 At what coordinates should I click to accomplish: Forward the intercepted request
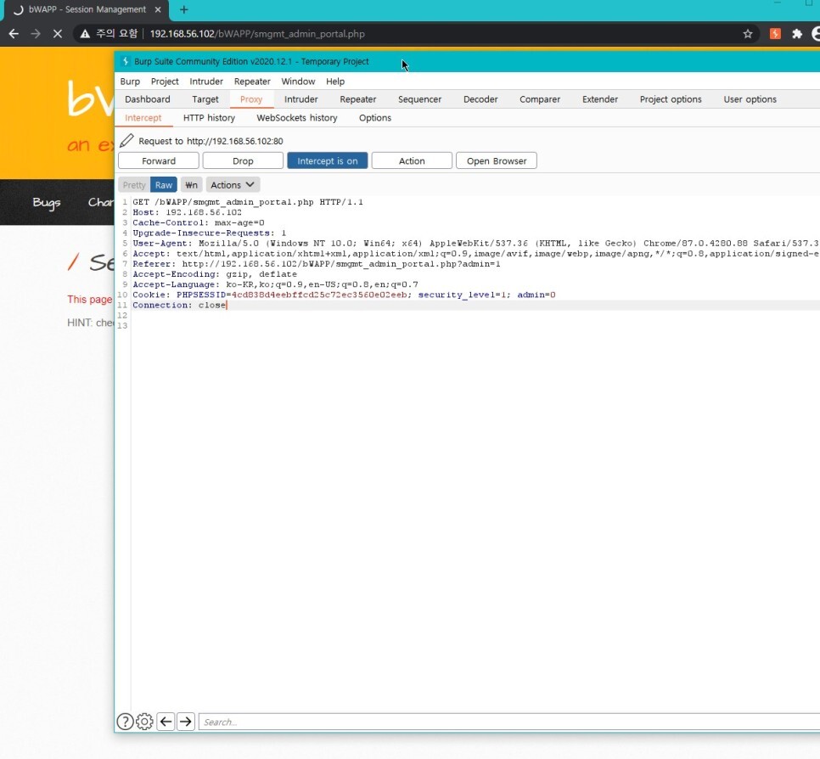159,160
